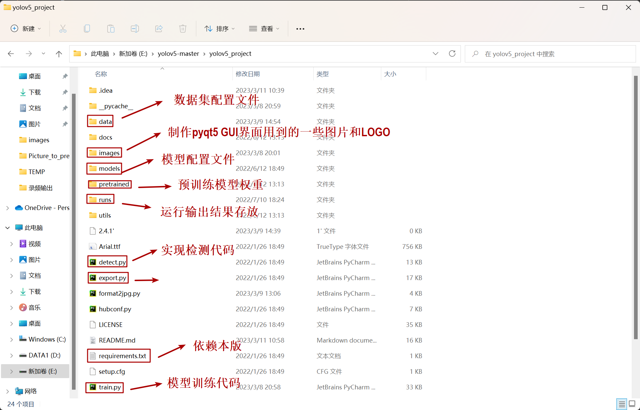The height and width of the screenshot is (410, 640).
Task: Expand the DATA1 (D:) drive node
Action: pyautogui.click(x=12, y=356)
